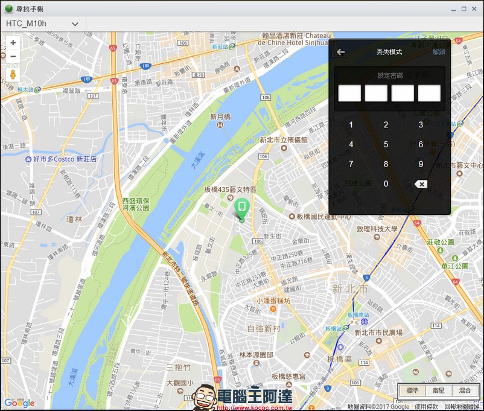
Task: Switch map to 標準 standard view
Action: click(412, 390)
